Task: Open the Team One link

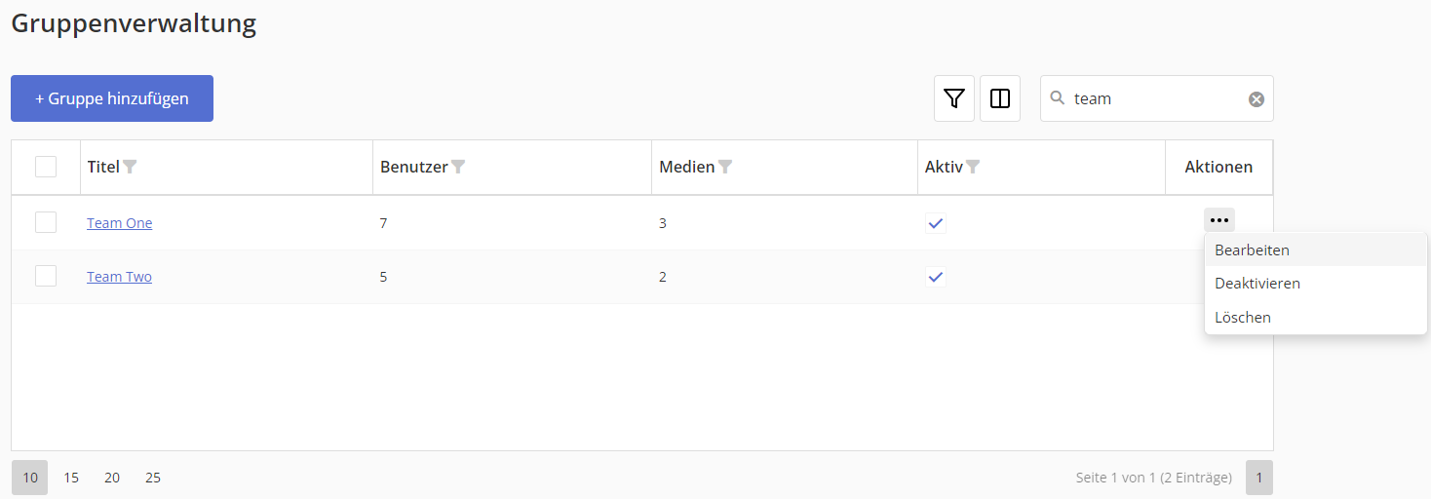Action: coord(119,223)
